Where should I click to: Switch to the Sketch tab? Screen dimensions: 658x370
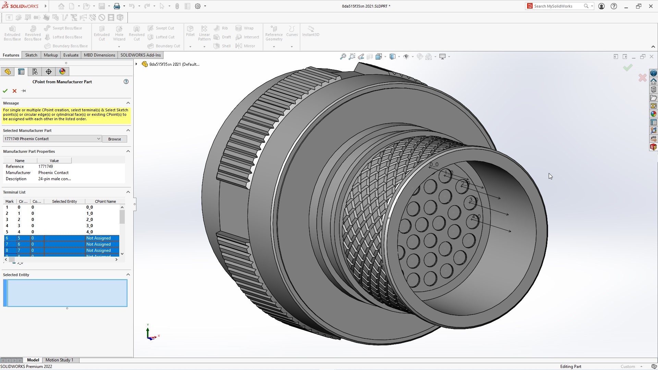[x=31, y=55]
